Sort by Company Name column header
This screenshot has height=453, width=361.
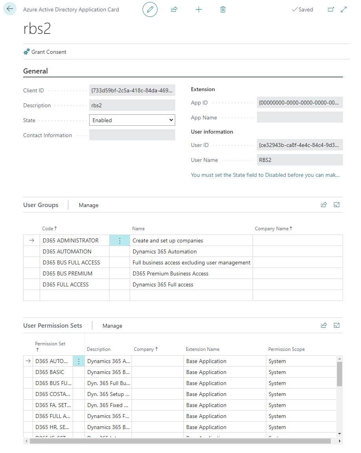click(273, 229)
